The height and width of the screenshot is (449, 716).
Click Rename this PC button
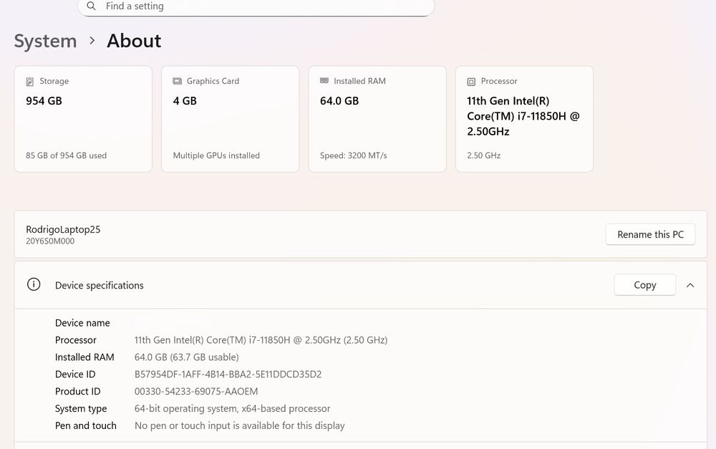650,235
